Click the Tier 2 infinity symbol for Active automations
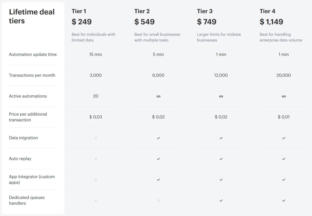The height and width of the screenshot is (216, 312). pos(158,96)
